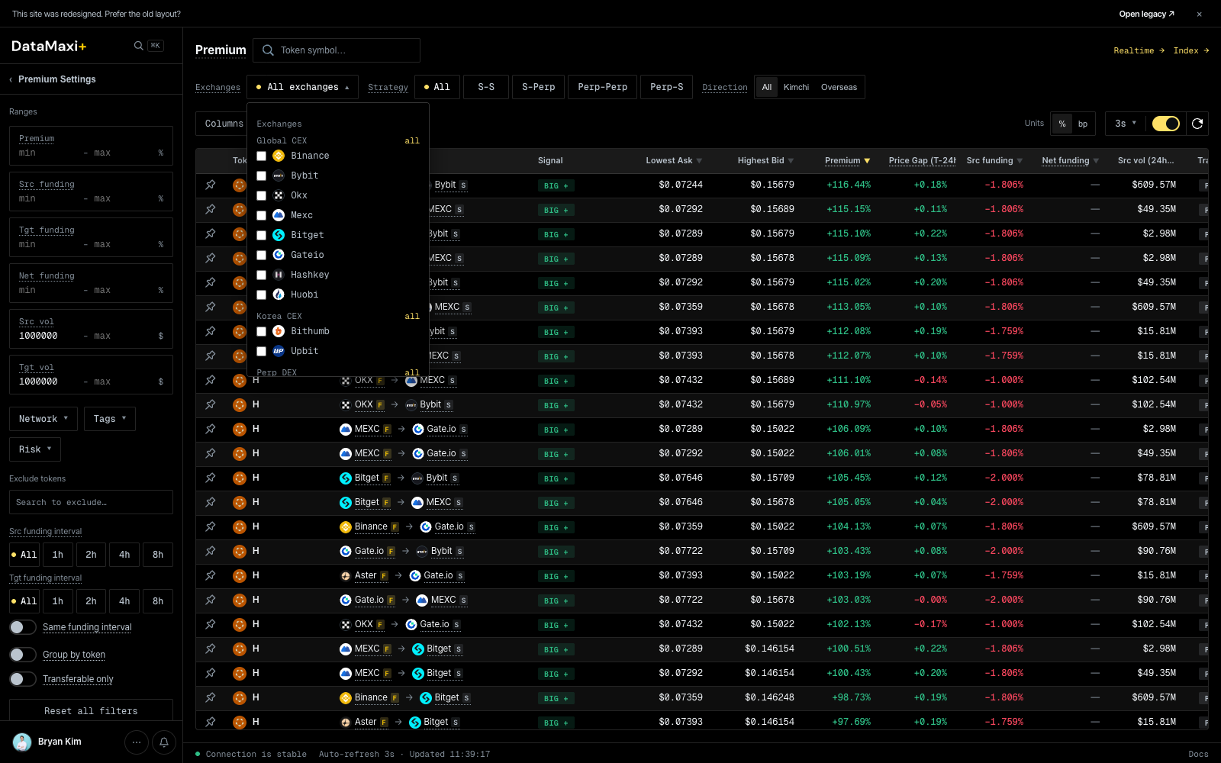Open the Network dropdown
Image resolution: width=1221 pixels, height=763 pixels.
coord(43,419)
